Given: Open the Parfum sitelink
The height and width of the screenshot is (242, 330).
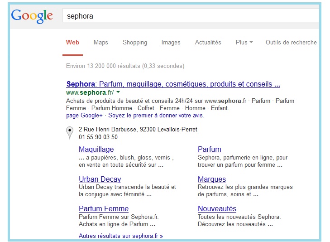Looking at the screenshot, I should (x=209, y=150).
